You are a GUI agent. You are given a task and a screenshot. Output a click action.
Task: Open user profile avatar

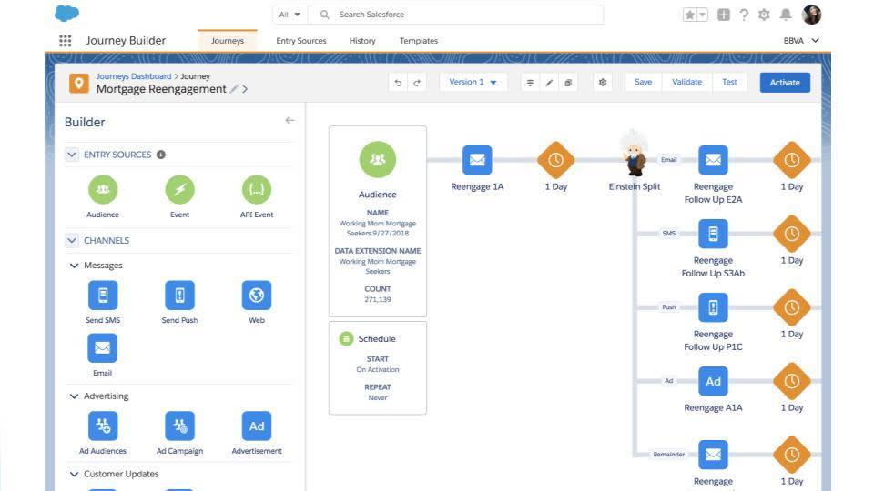[x=811, y=15]
